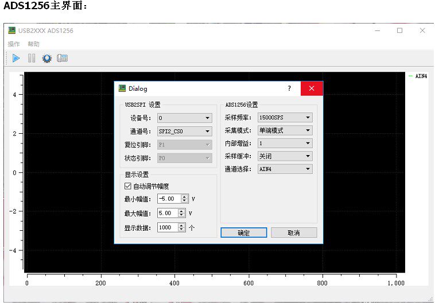Open the 通道选择 AIN4 dropdown

tap(285, 169)
